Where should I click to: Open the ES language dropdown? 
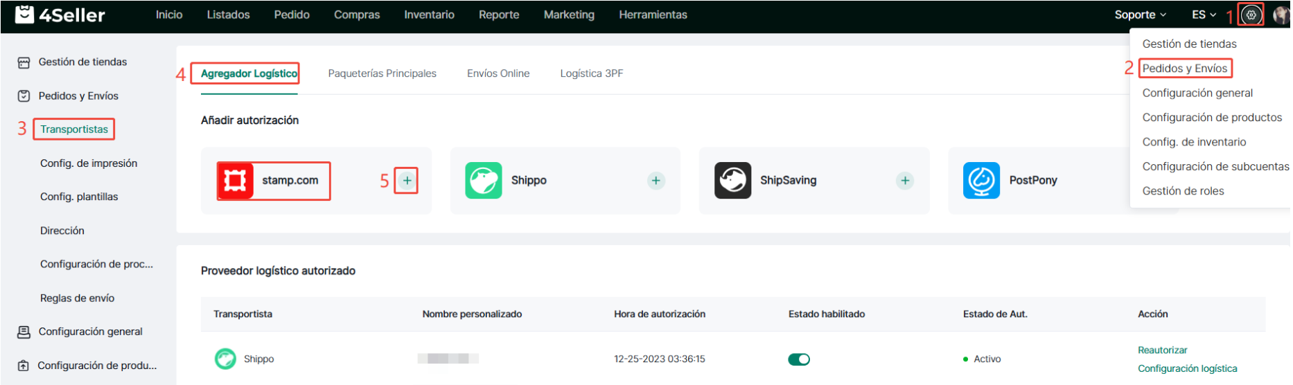1204,15
